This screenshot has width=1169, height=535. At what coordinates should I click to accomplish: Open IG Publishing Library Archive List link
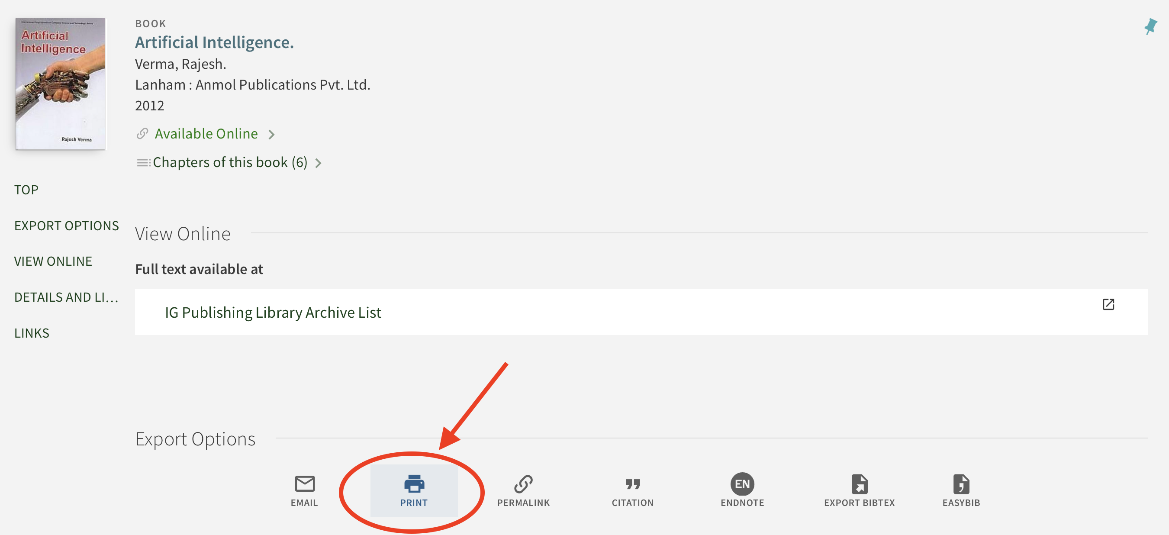coord(273,313)
